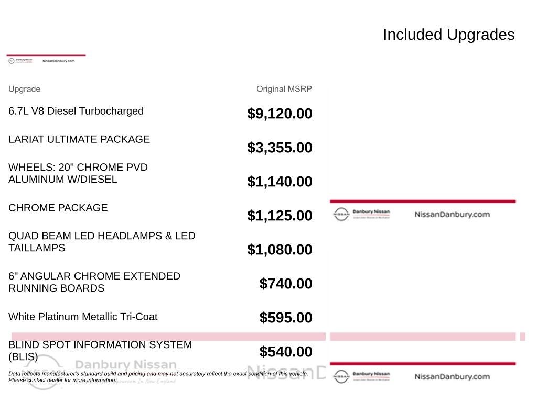Select the Original MSRP column header
Viewport: 537px width, 402px height.
tap(284, 89)
